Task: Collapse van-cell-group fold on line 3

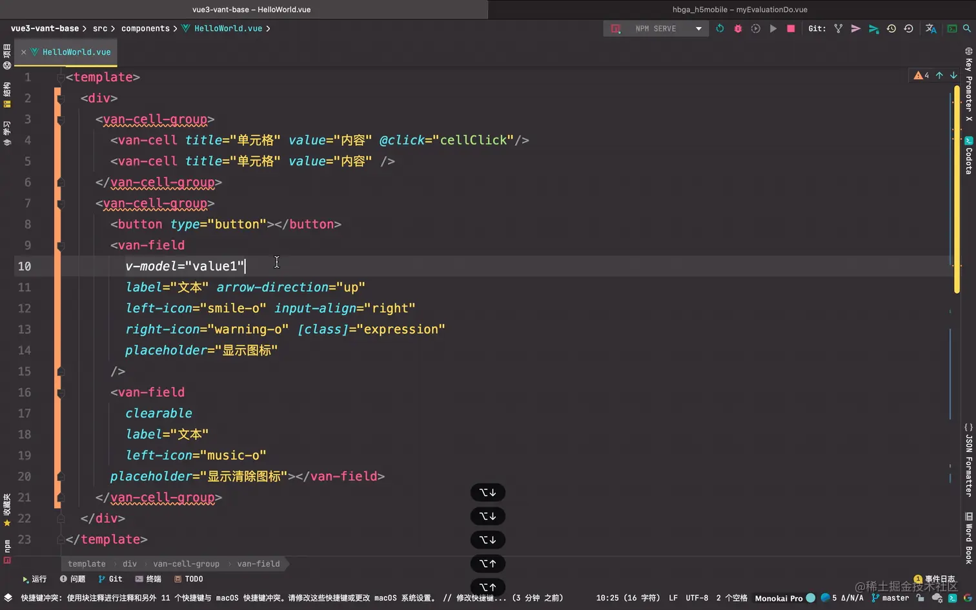Action: pos(61,119)
